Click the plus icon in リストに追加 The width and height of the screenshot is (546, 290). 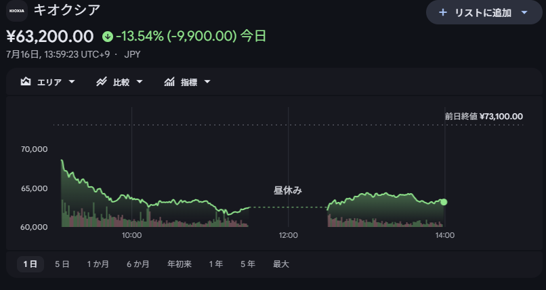tap(442, 12)
